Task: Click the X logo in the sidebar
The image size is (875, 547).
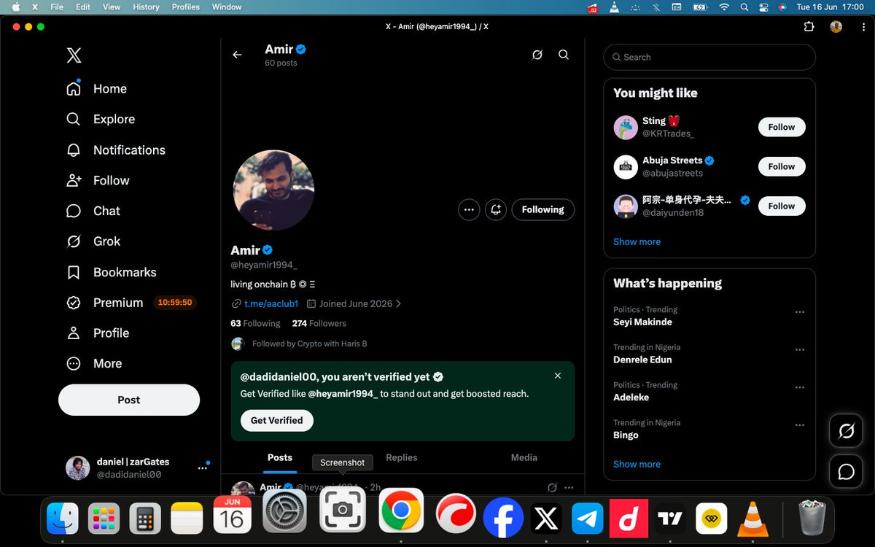Action: [74, 55]
